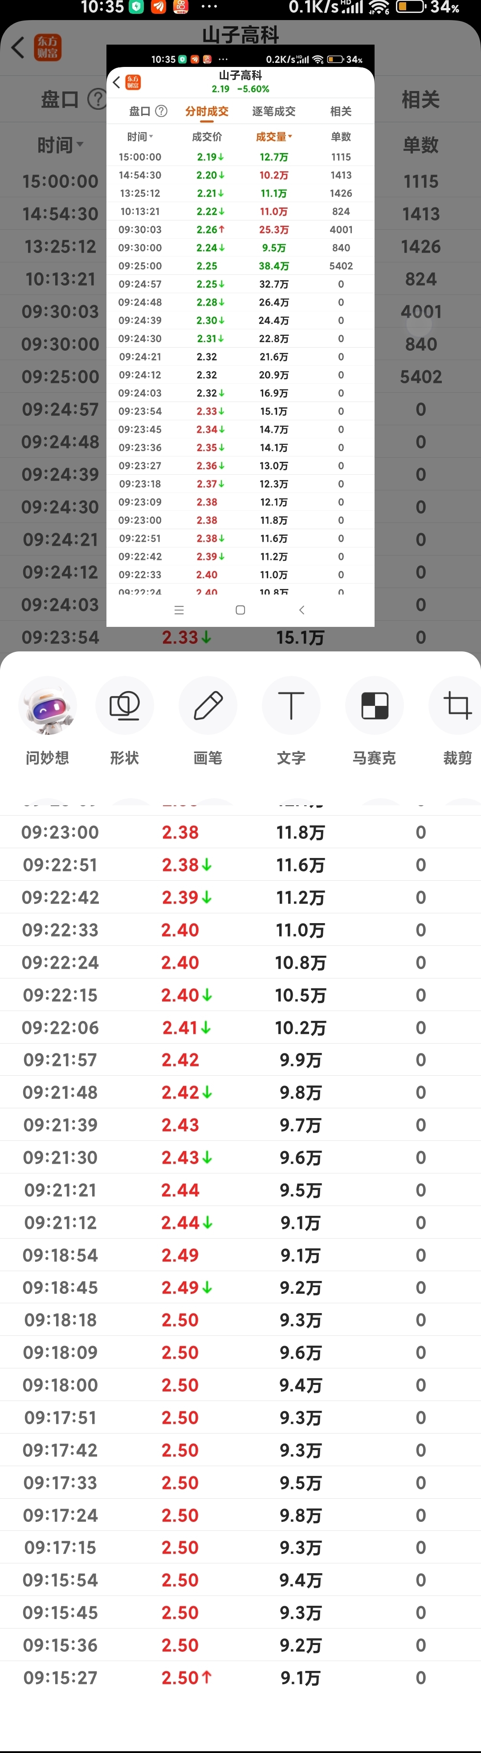
Task: Tap the time 09:22:06 in the list
Action: pyautogui.click(x=61, y=1028)
